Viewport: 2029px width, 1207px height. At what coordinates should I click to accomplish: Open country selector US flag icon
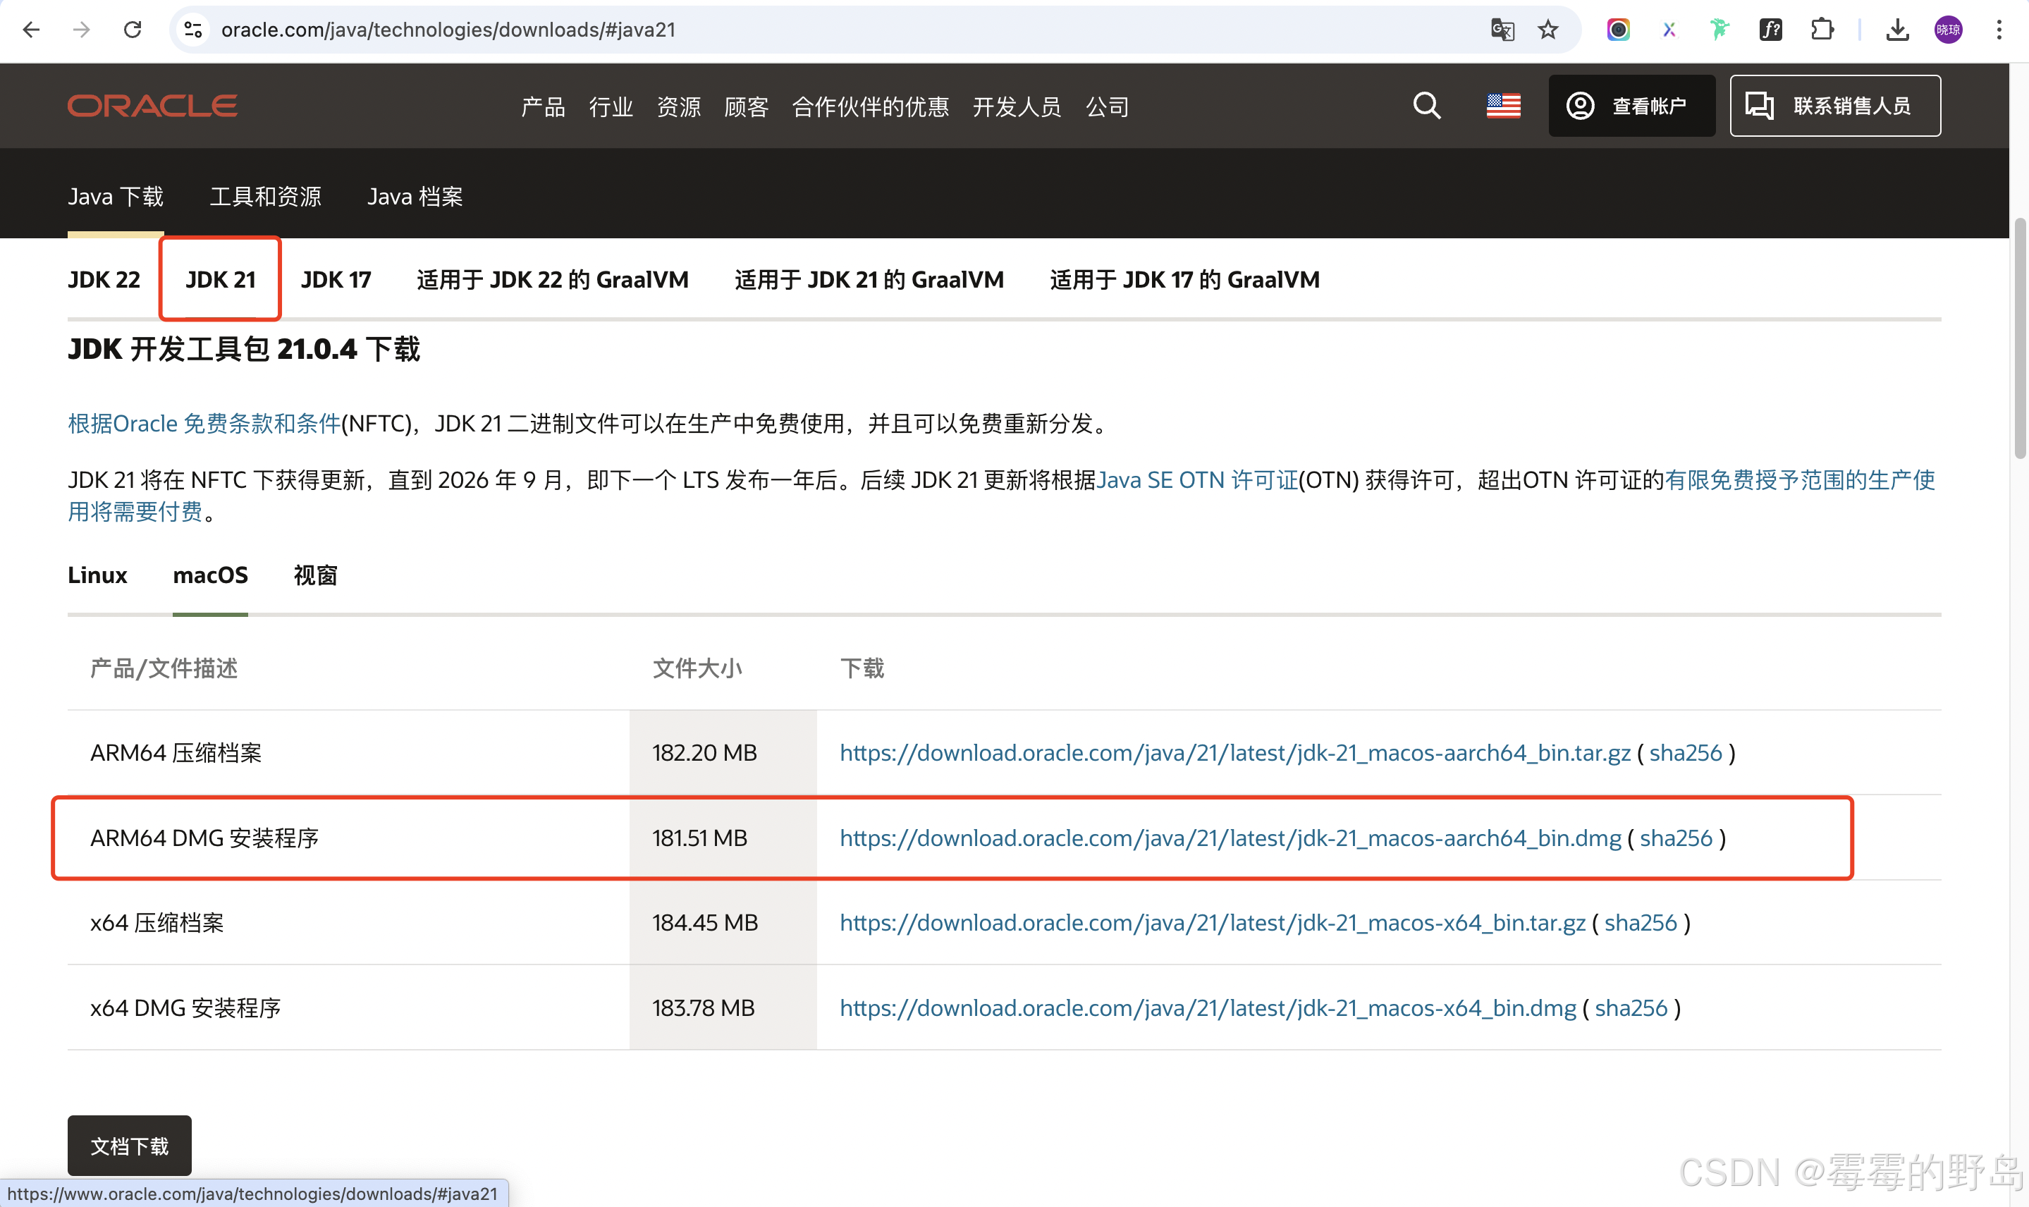tap(1503, 106)
